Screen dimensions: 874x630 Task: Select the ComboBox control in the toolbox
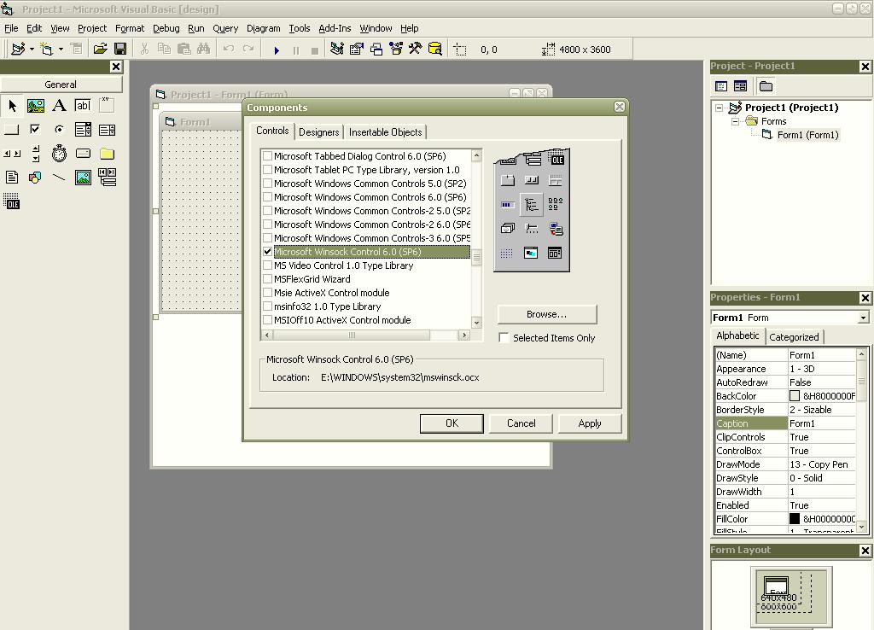coord(83,130)
